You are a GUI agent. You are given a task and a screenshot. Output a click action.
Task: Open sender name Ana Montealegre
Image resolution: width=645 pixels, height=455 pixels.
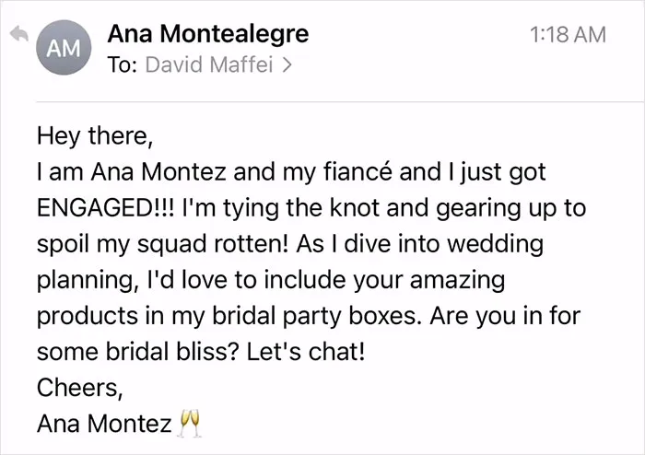(207, 33)
